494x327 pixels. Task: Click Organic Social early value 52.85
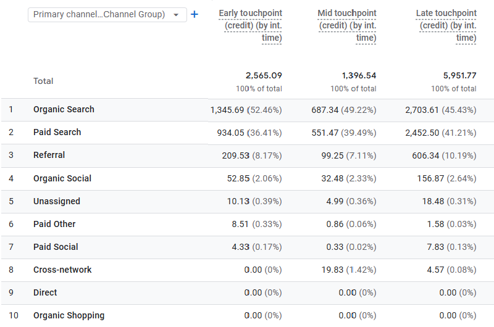238,179
